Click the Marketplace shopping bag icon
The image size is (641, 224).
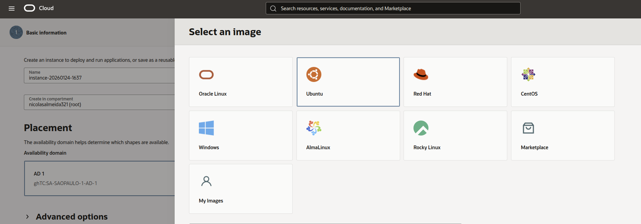pos(528,128)
